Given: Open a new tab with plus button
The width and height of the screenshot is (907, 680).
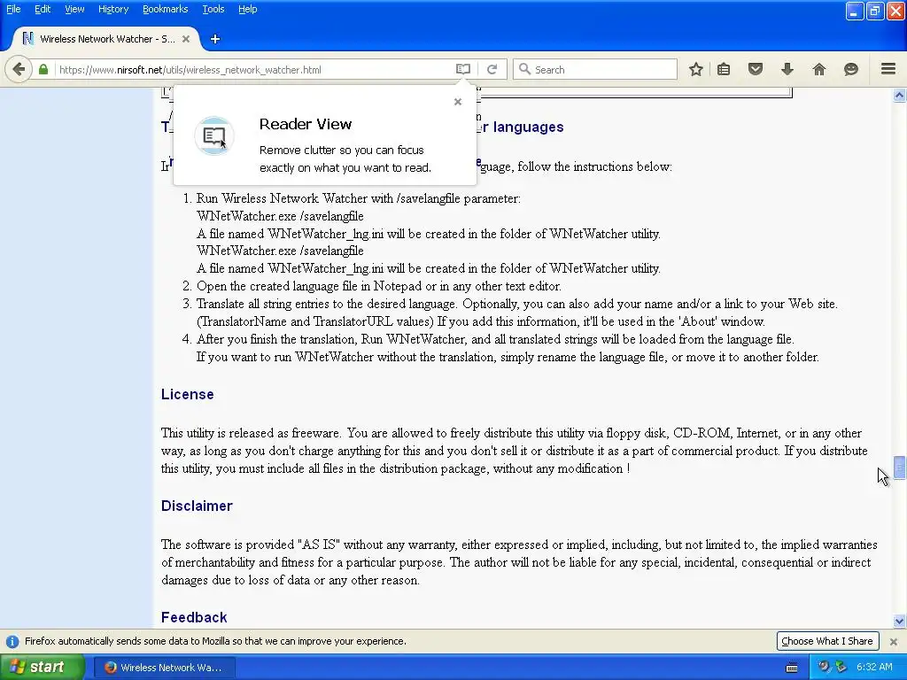Looking at the screenshot, I should pos(215,39).
